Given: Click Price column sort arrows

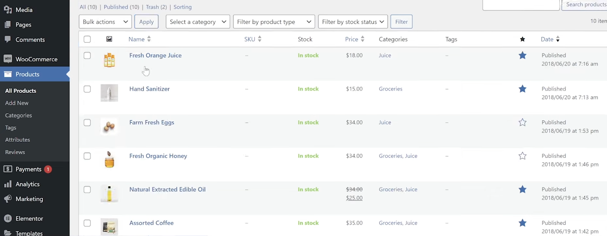Looking at the screenshot, I should [363, 39].
